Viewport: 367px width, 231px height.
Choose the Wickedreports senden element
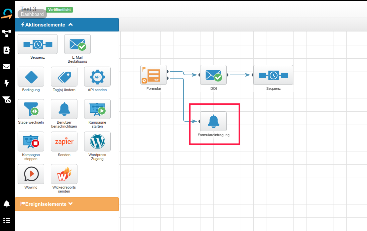click(64, 174)
